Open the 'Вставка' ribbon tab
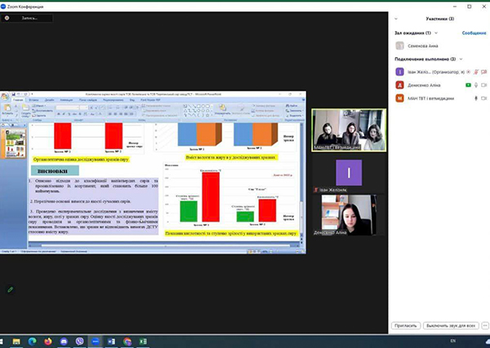The image size is (490, 348). coord(33,100)
